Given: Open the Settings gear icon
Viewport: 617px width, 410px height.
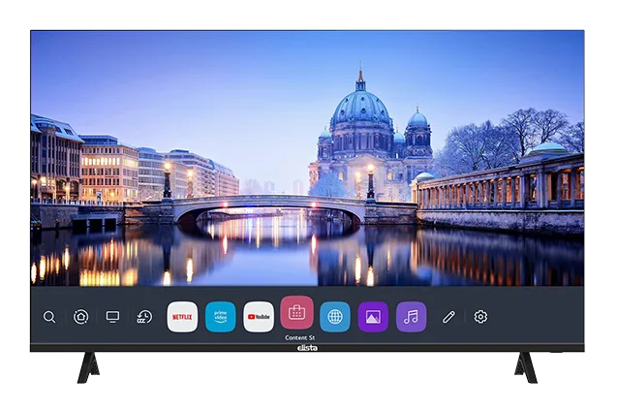Looking at the screenshot, I should [x=480, y=317].
